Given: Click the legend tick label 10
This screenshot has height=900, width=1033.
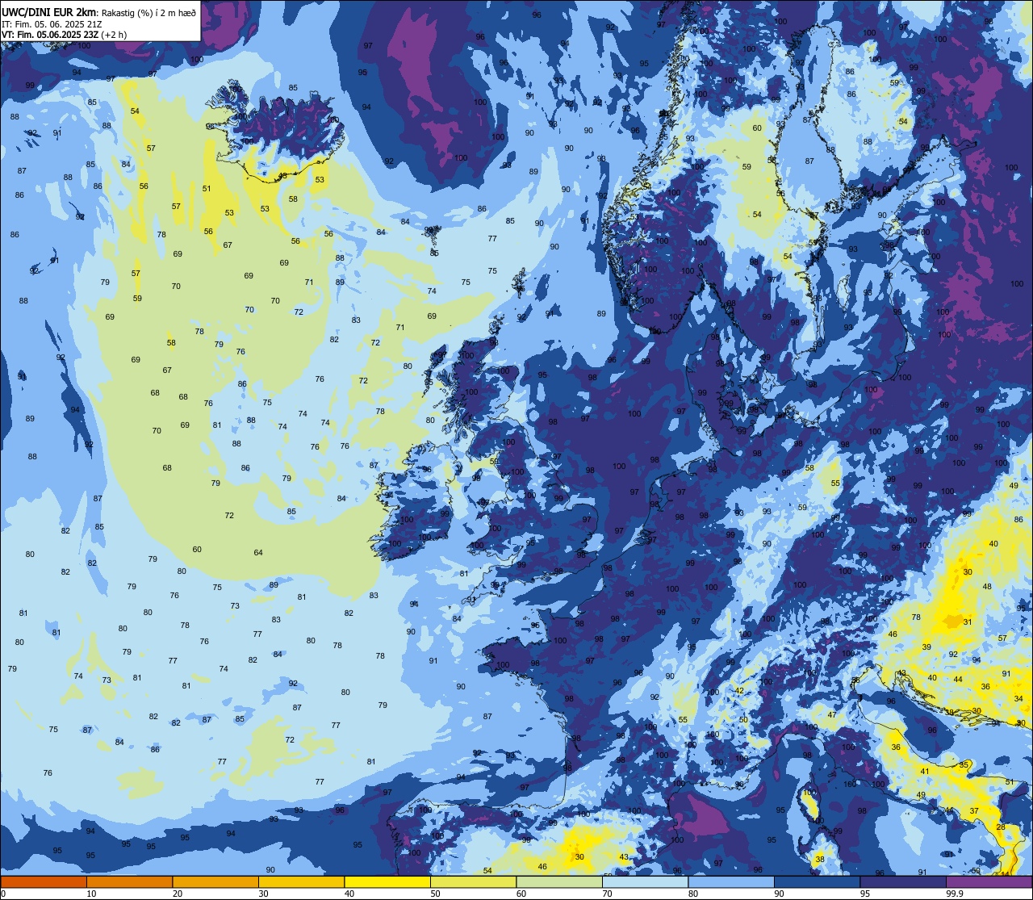Looking at the screenshot, I should 91,894.
